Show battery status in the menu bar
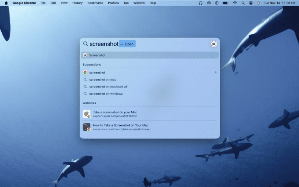299x187 pixels. [225, 3]
